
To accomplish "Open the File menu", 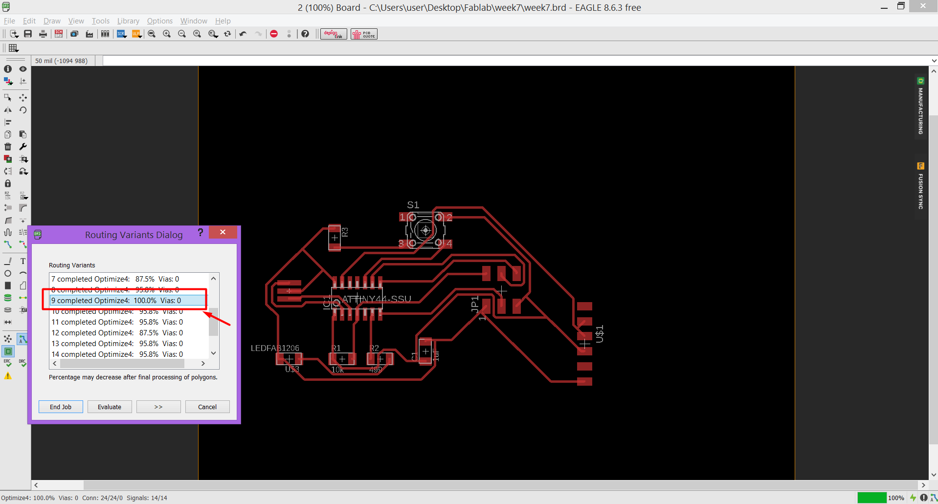I will coord(9,21).
